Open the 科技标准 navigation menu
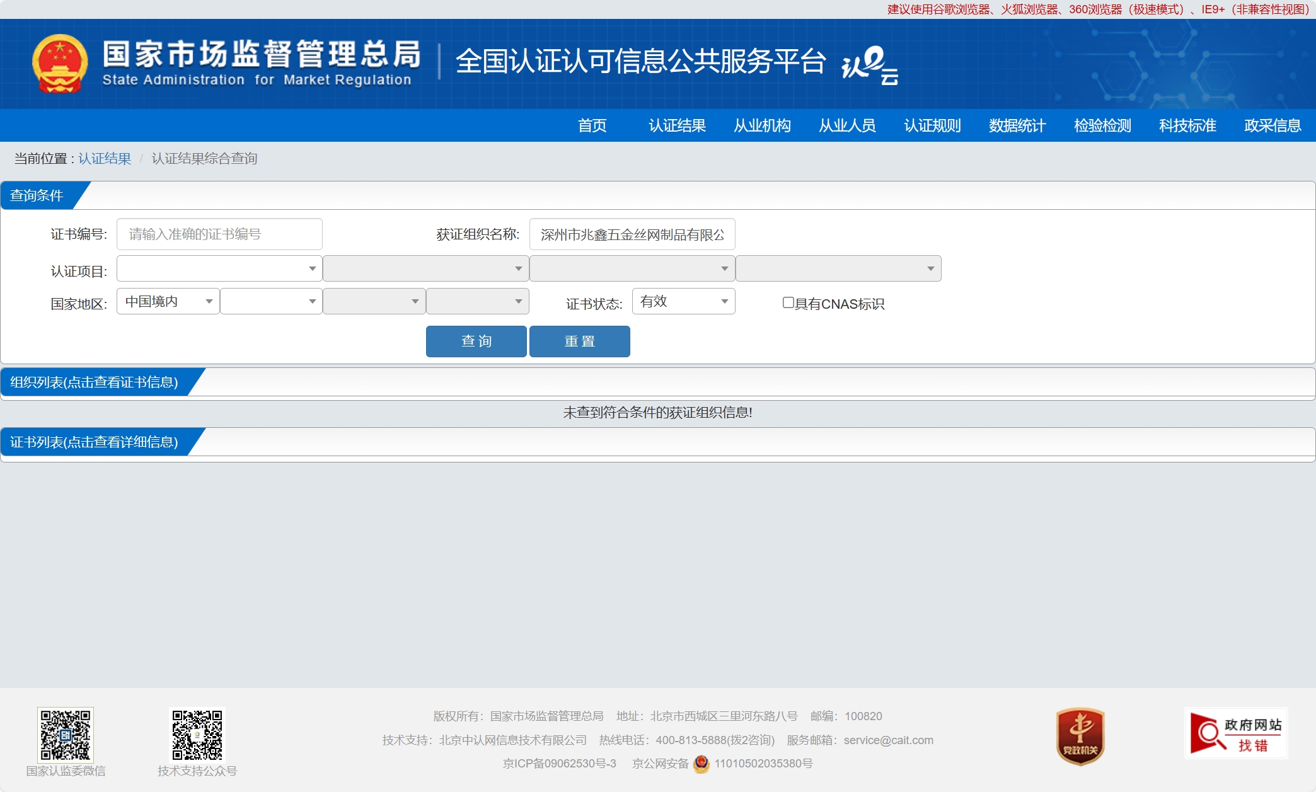 click(x=1188, y=125)
